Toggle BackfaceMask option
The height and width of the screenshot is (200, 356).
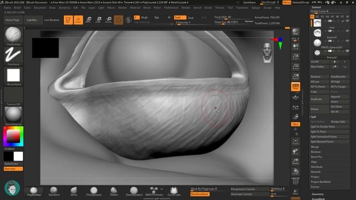(200, 194)
